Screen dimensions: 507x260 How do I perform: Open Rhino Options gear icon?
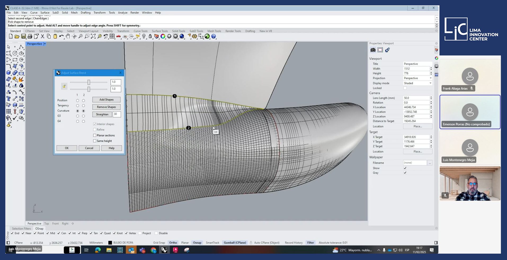pyautogui.click(x=194, y=36)
